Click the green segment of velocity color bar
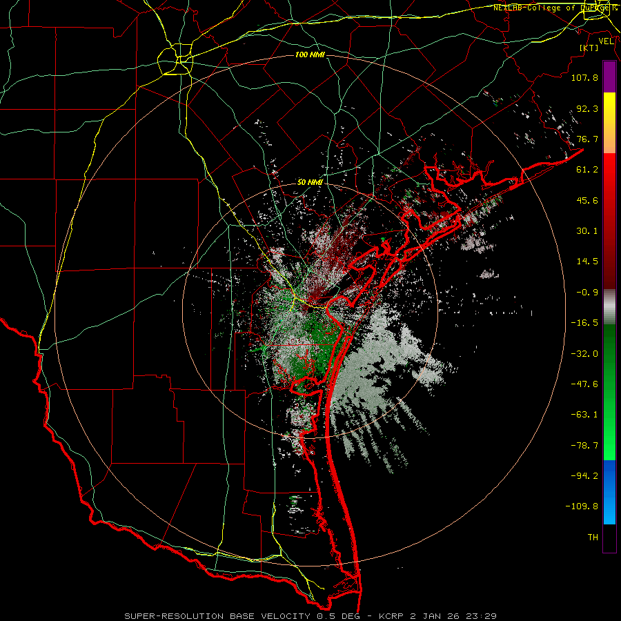The height and width of the screenshot is (621, 621). pyautogui.click(x=609, y=392)
